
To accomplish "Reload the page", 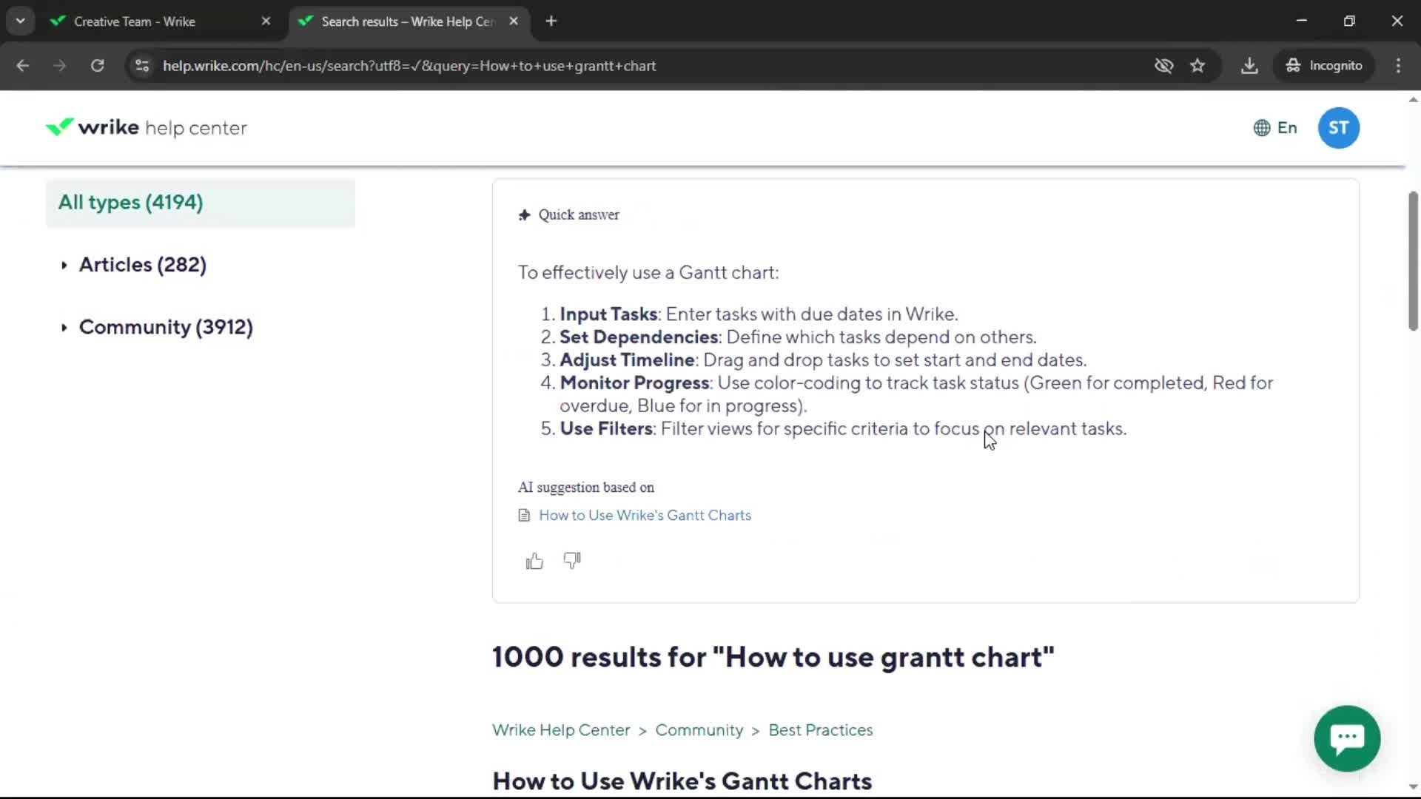I will pos(97,66).
